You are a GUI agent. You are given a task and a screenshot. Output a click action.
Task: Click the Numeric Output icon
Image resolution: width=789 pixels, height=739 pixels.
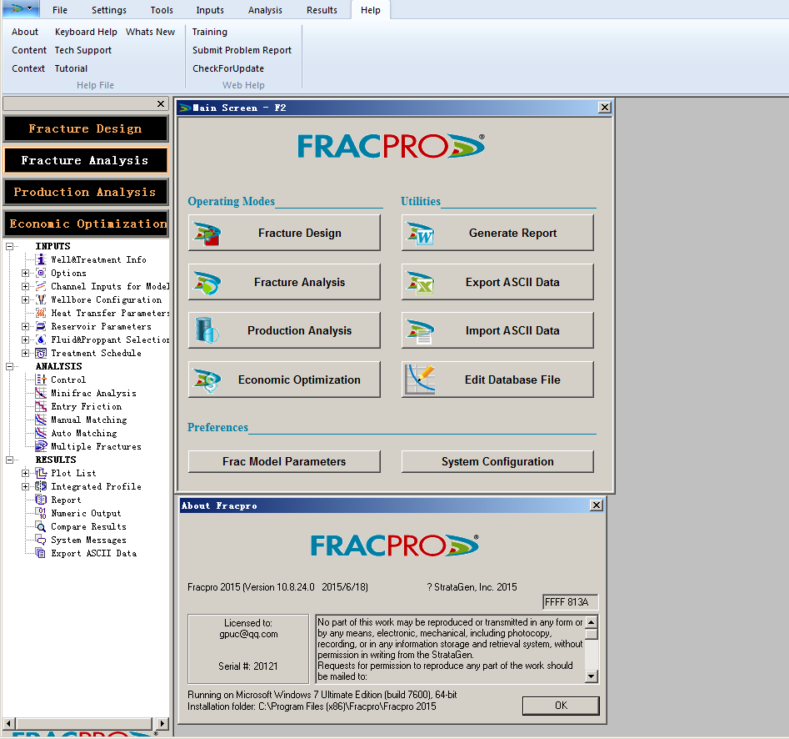click(x=41, y=513)
